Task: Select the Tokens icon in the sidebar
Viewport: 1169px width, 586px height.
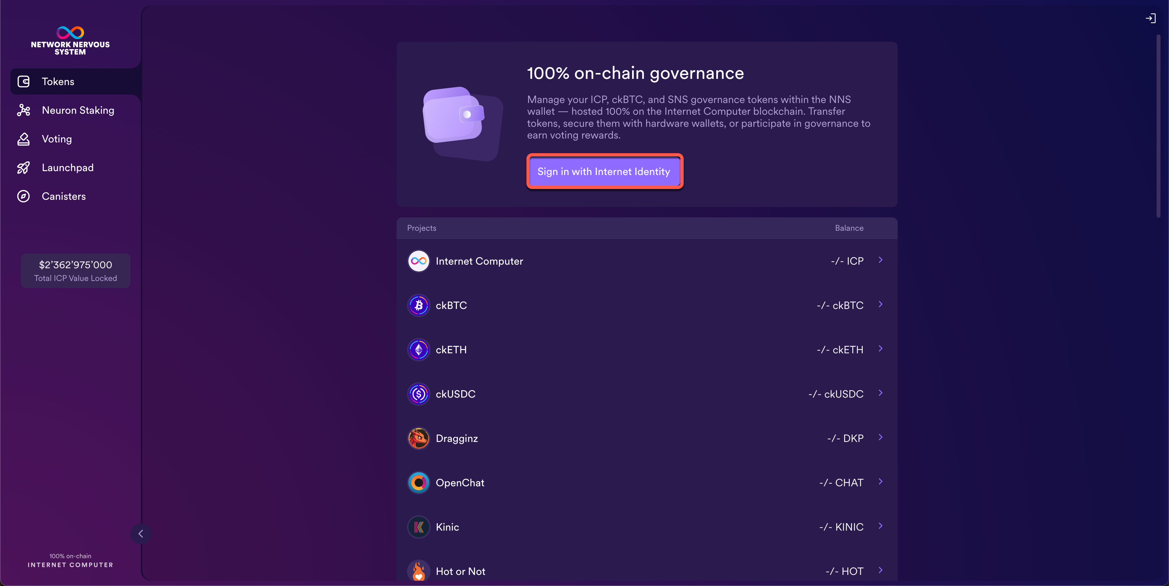Action: [23, 81]
